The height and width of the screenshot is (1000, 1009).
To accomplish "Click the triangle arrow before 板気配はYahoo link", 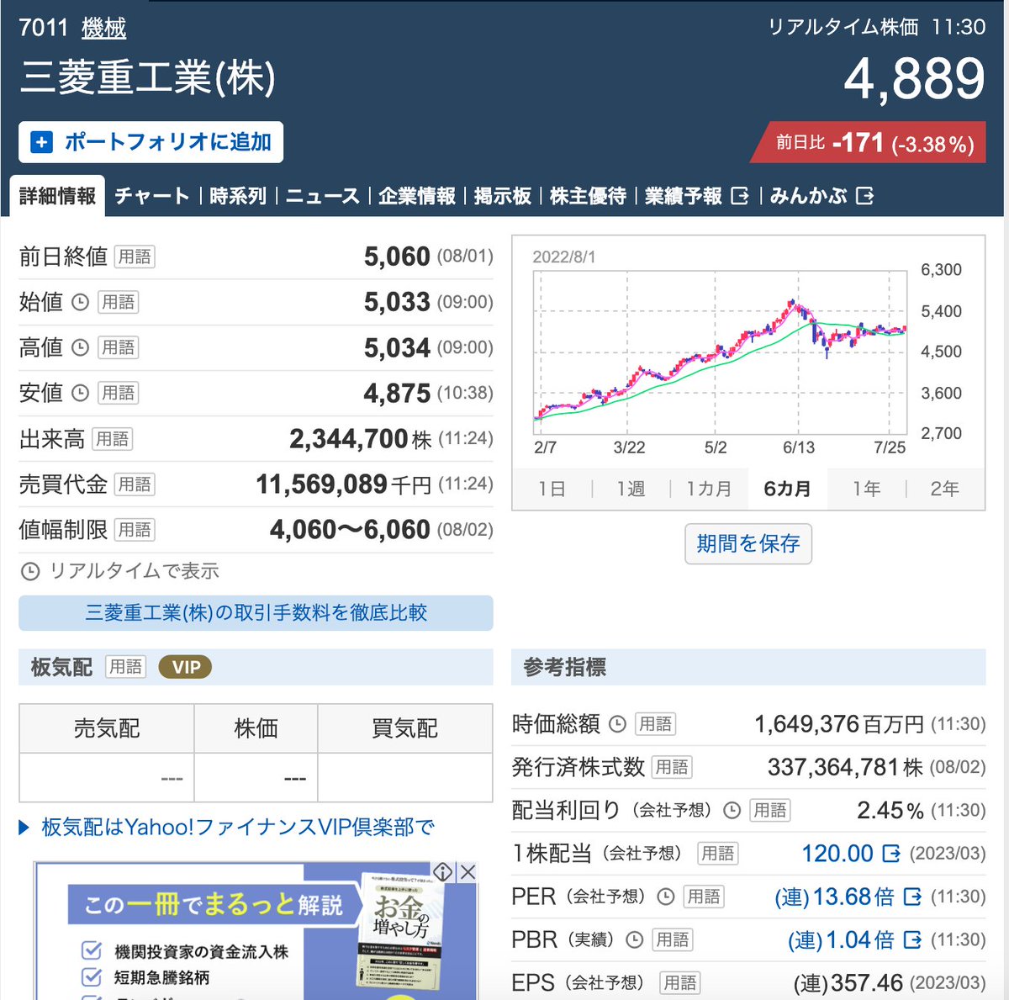I will pos(24,828).
